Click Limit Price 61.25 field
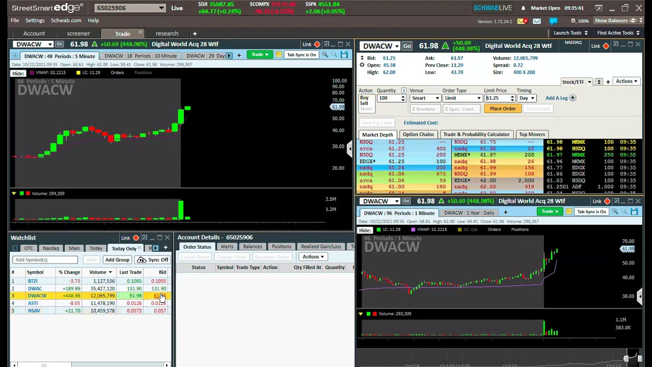This screenshot has width=652, height=367. click(497, 98)
